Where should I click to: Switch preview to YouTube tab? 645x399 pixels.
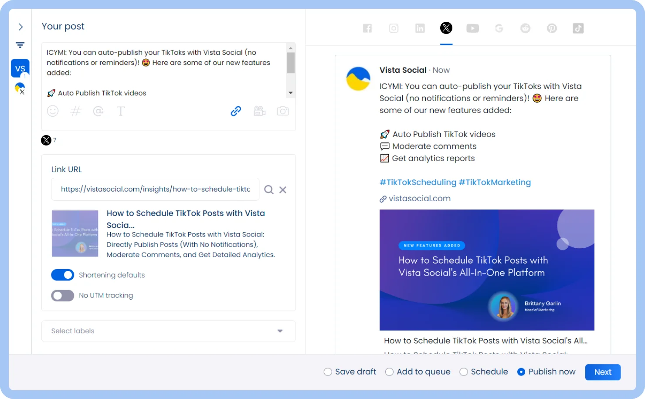coord(473,28)
